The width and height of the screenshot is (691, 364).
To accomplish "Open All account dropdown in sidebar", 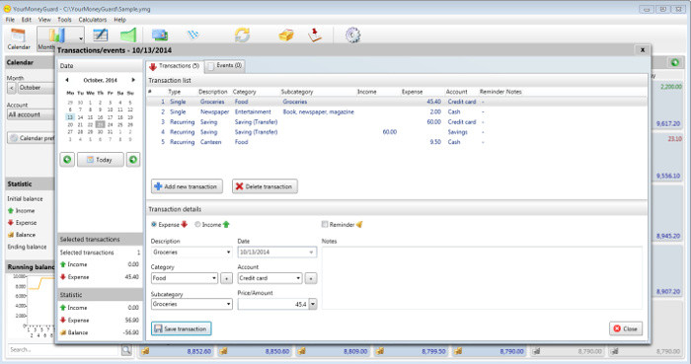I will pos(31,114).
